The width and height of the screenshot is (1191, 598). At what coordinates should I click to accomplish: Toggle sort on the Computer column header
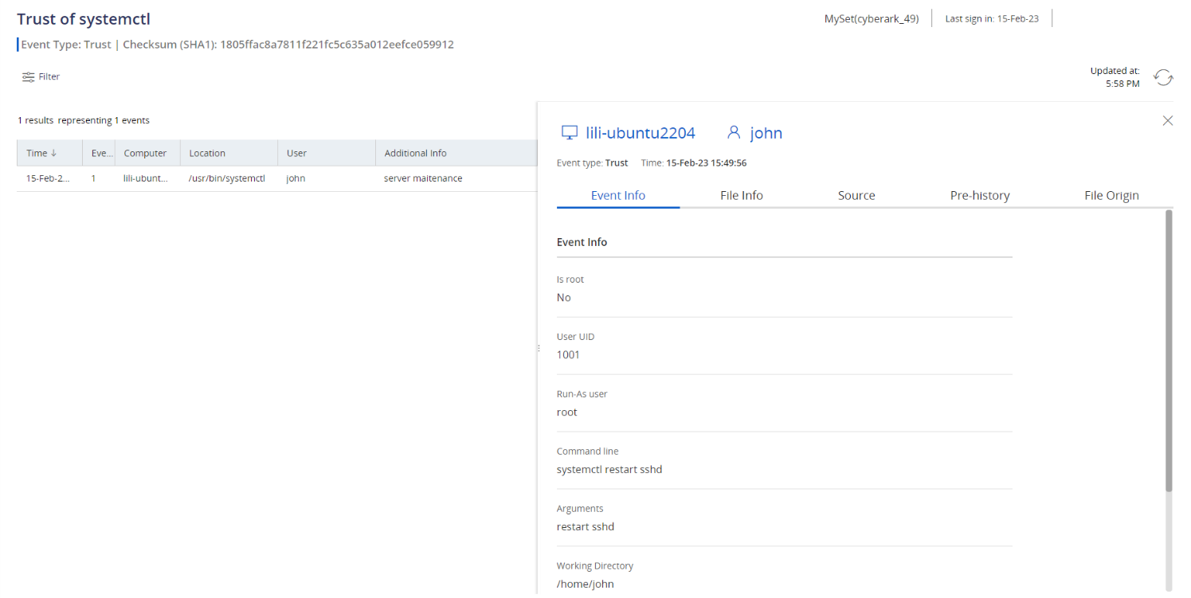tap(146, 152)
